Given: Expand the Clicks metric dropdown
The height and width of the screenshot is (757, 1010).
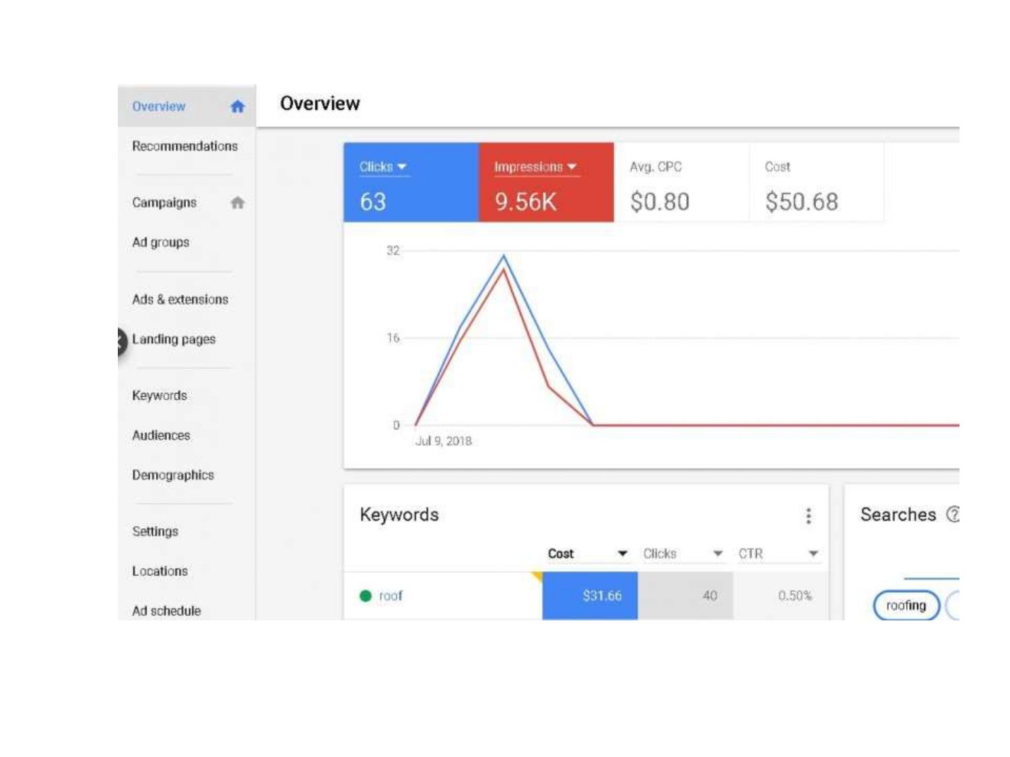Looking at the screenshot, I should tap(402, 166).
